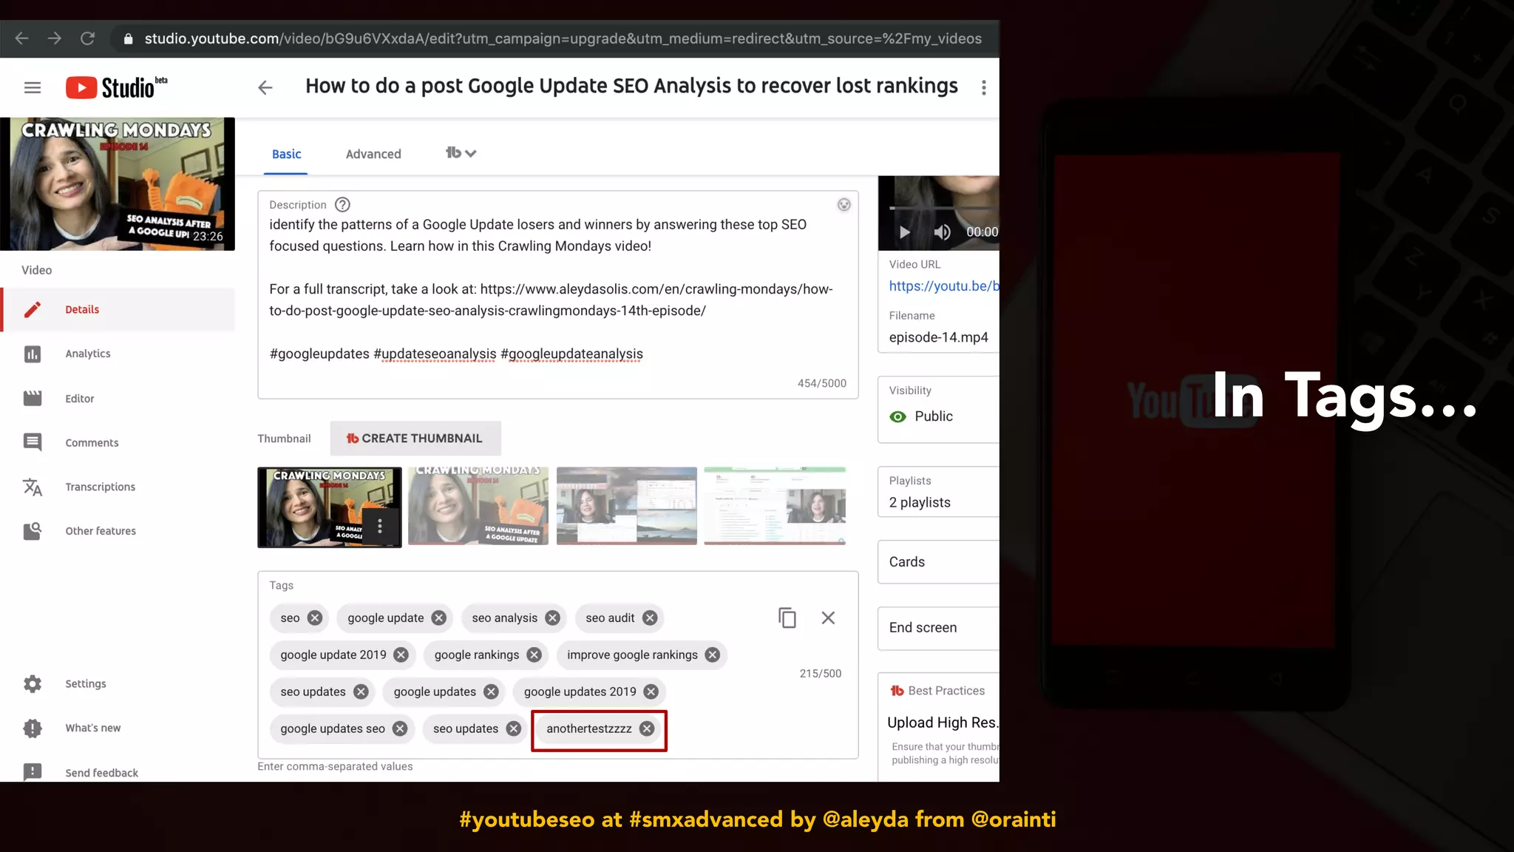The height and width of the screenshot is (852, 1514).
Task: Click CREATE THUMBNAIL button
Action: pos(415,439)
